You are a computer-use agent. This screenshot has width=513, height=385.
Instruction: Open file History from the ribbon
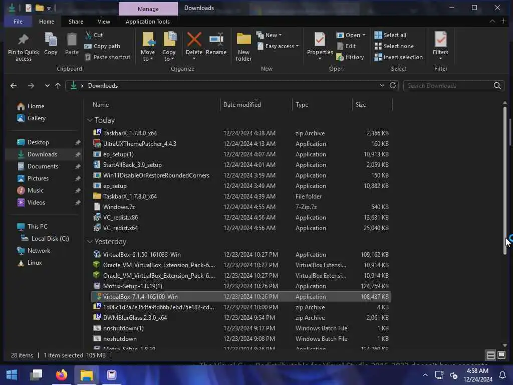click(x=350, y=57)
